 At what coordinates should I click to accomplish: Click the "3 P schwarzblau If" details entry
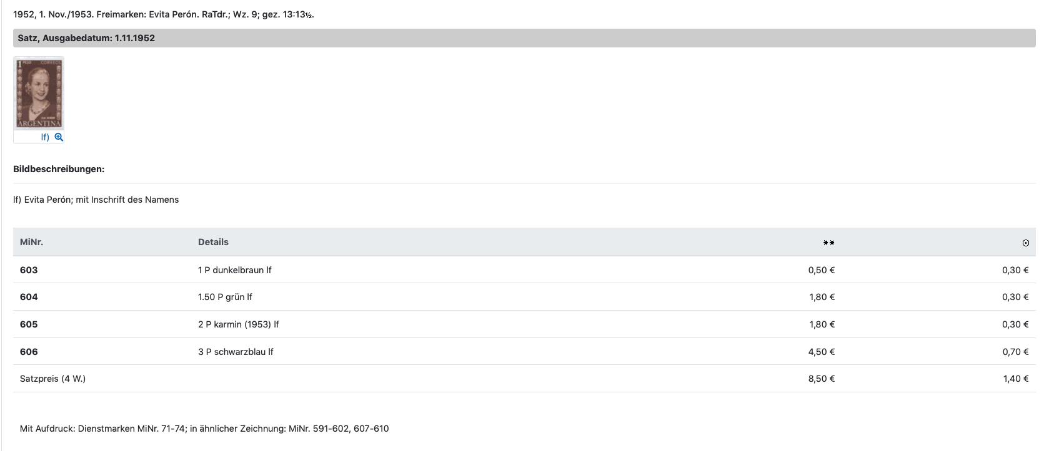pos(236,352)
